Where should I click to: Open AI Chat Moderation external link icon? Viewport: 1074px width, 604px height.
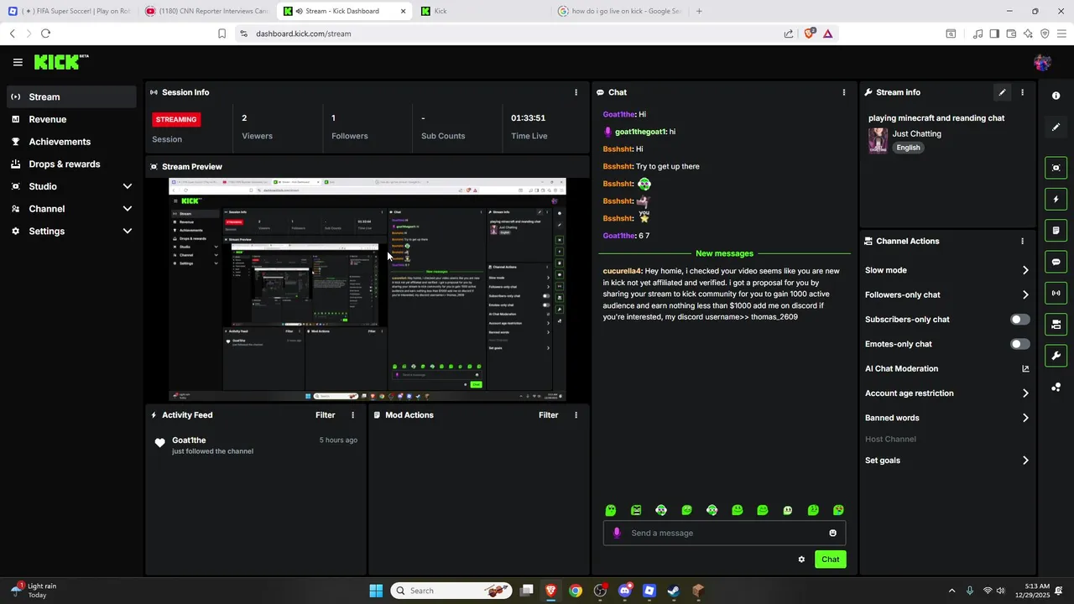tap(1025, 368)
